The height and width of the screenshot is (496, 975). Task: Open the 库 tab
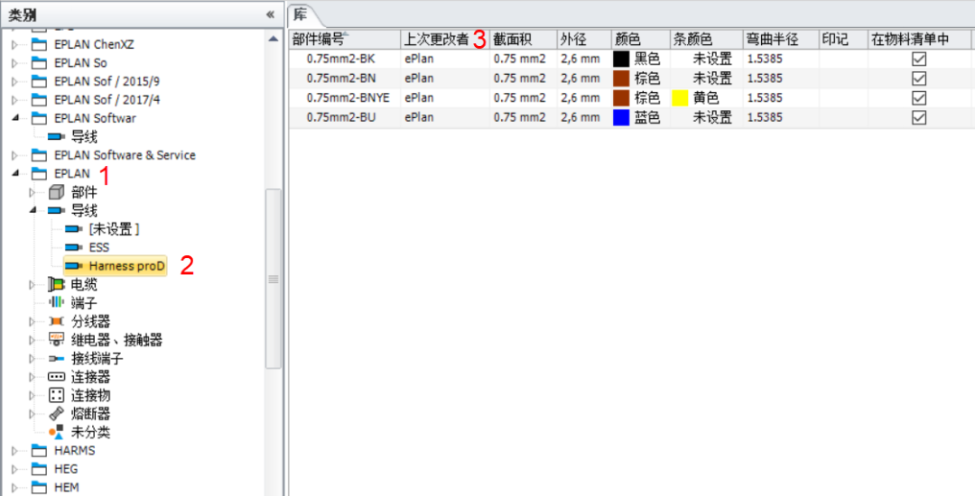301,14
